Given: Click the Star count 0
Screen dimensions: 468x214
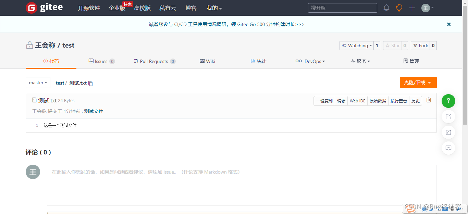Looking at the screenshot, I should pos(405,46).
